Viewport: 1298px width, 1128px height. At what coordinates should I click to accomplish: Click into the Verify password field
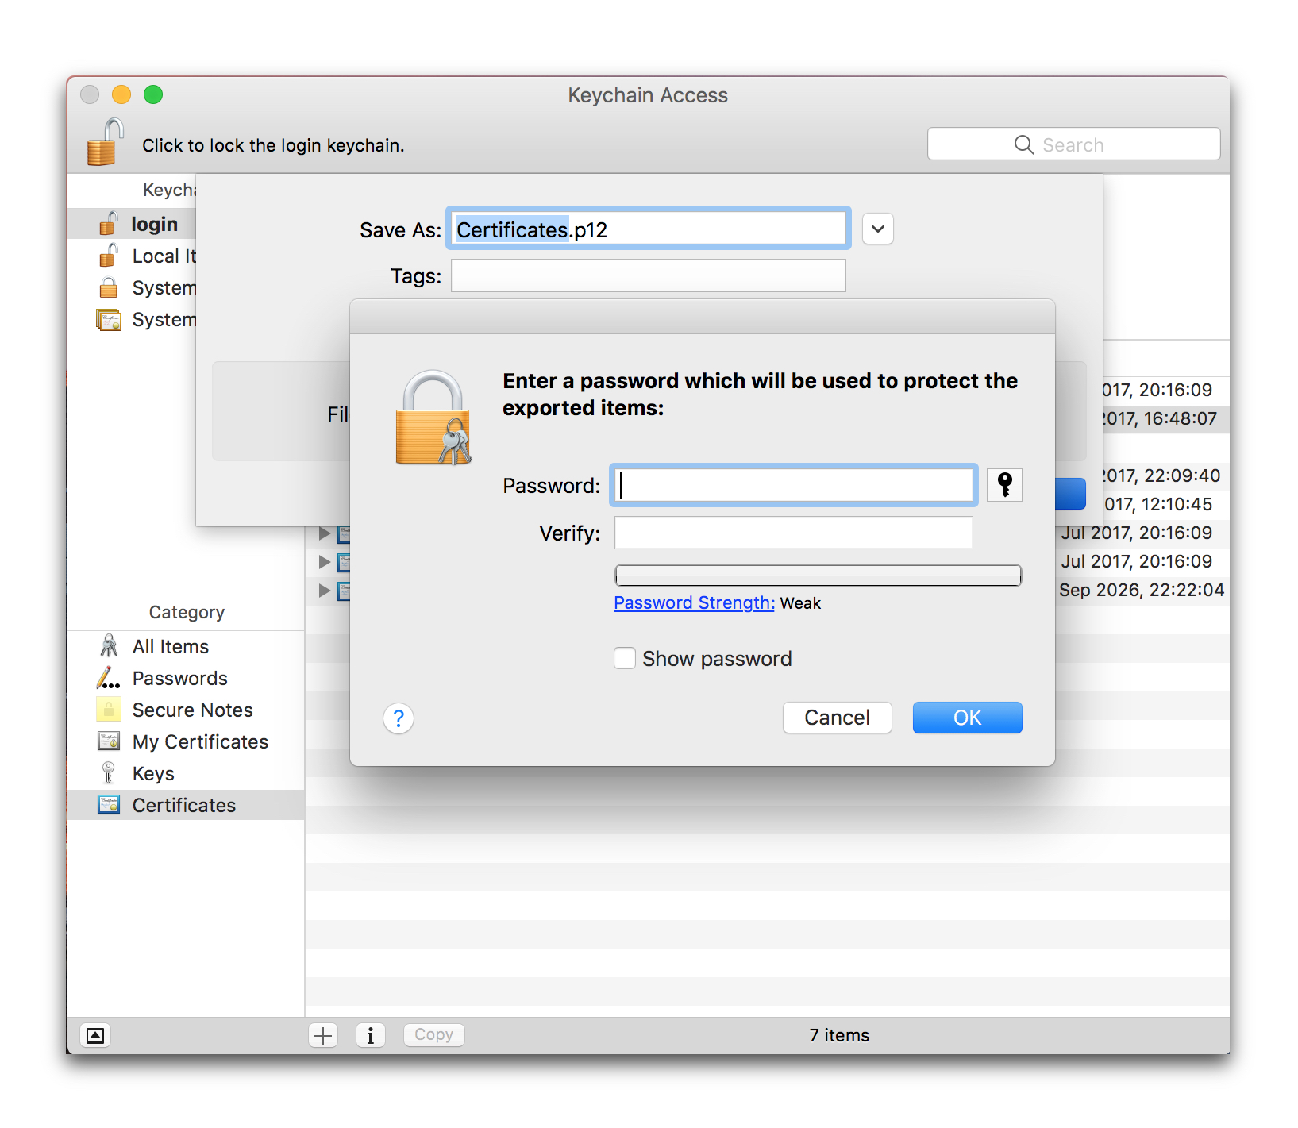[x=793, y=533]
